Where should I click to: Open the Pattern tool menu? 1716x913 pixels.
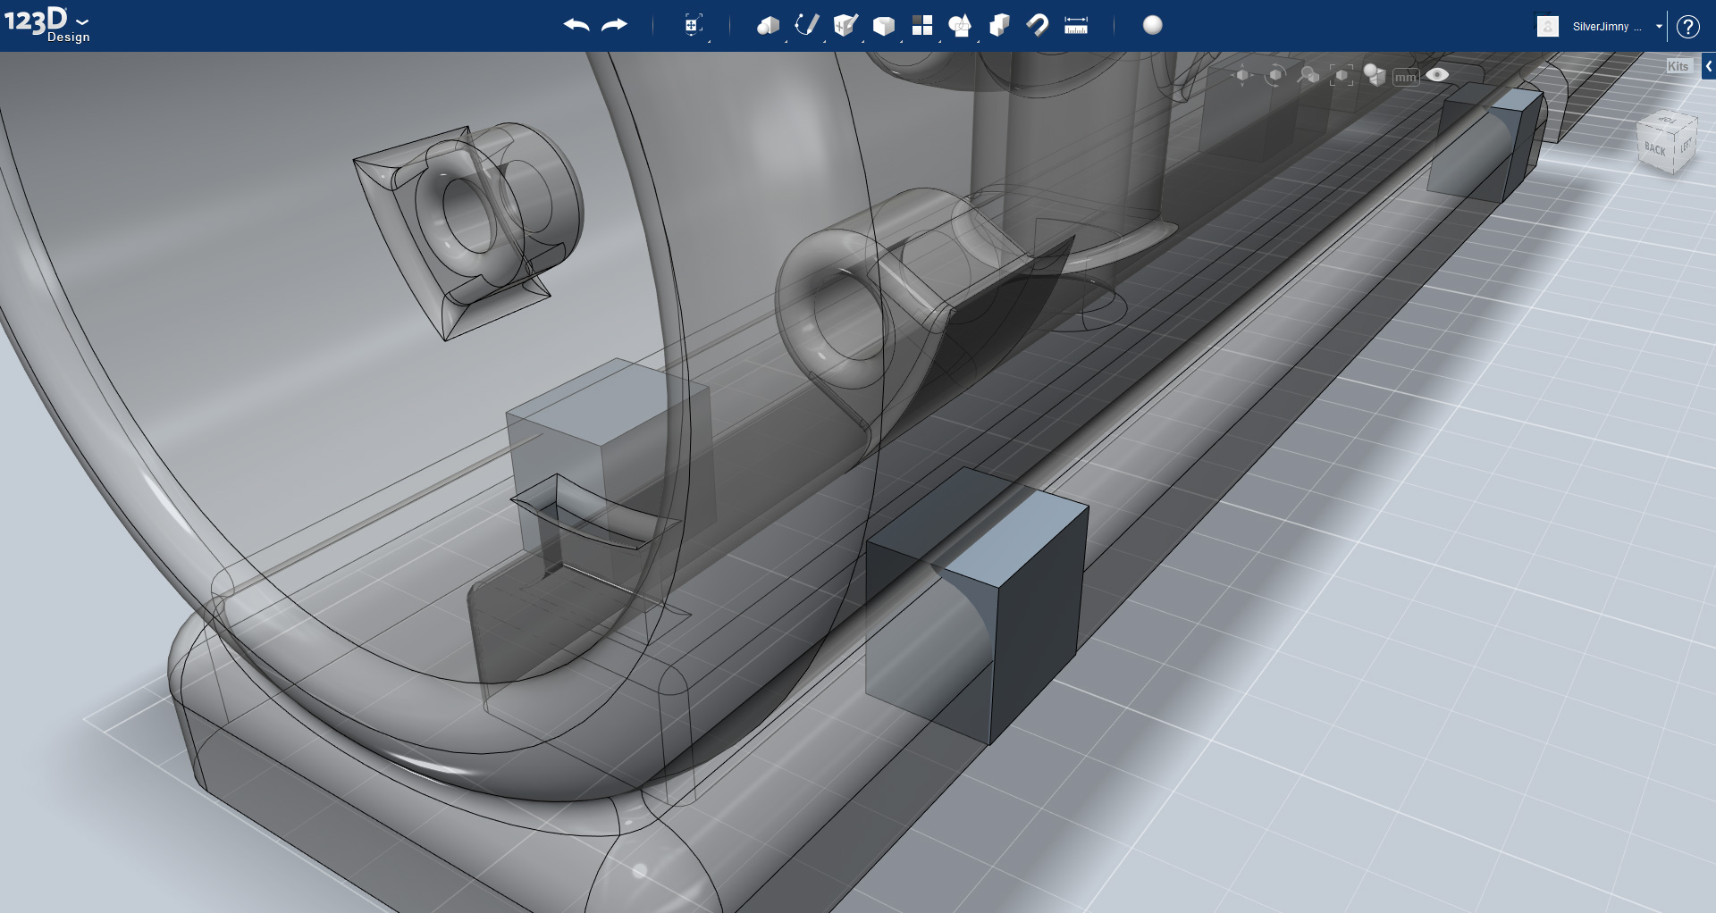922,25
